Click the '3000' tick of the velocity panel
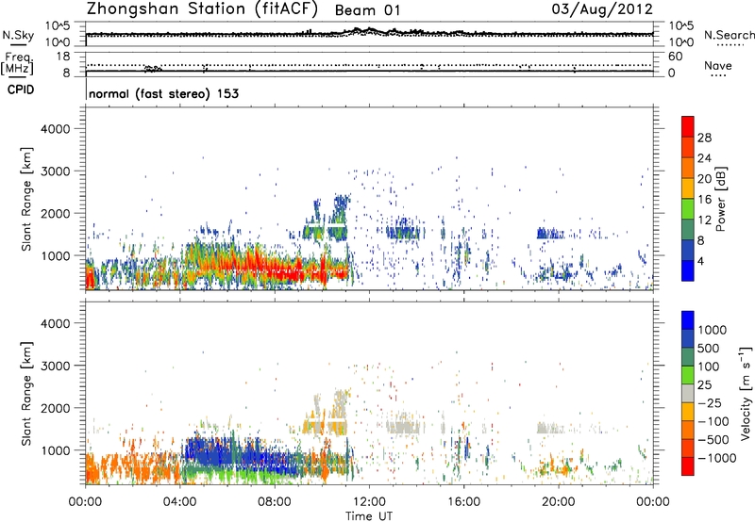 coord(56,366)
